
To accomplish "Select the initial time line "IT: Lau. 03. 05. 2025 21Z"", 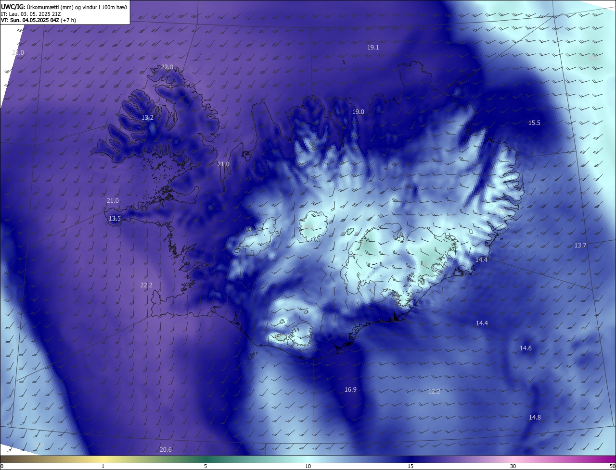I will click(31, 13).
